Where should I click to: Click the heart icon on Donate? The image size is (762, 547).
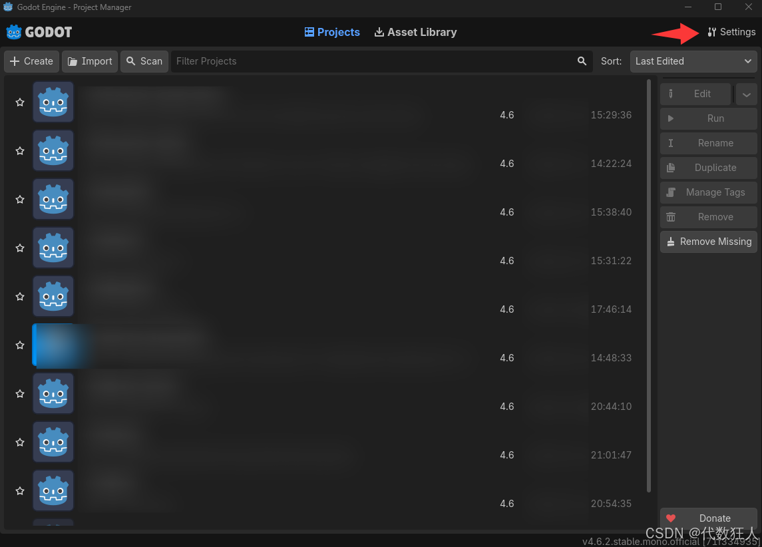tap(671, 518)
